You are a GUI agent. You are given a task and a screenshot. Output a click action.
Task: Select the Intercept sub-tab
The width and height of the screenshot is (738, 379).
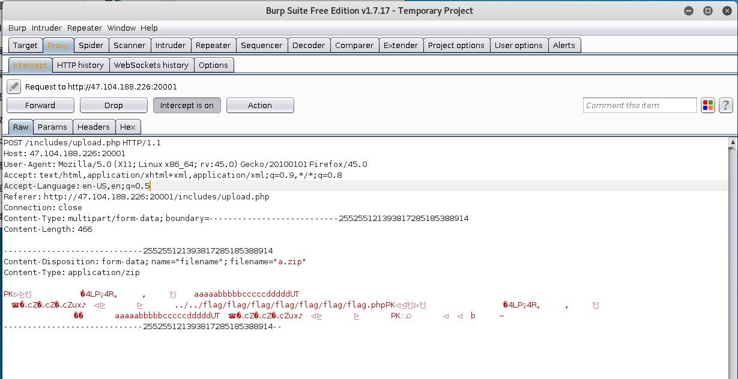tap(30, 65)
